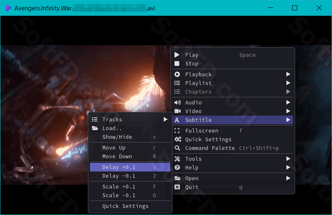
Task: Click the Play triangle icon
Action: (x=177, y=55)
